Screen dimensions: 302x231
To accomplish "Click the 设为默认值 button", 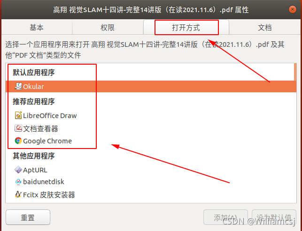I will (x=274, y=217).
